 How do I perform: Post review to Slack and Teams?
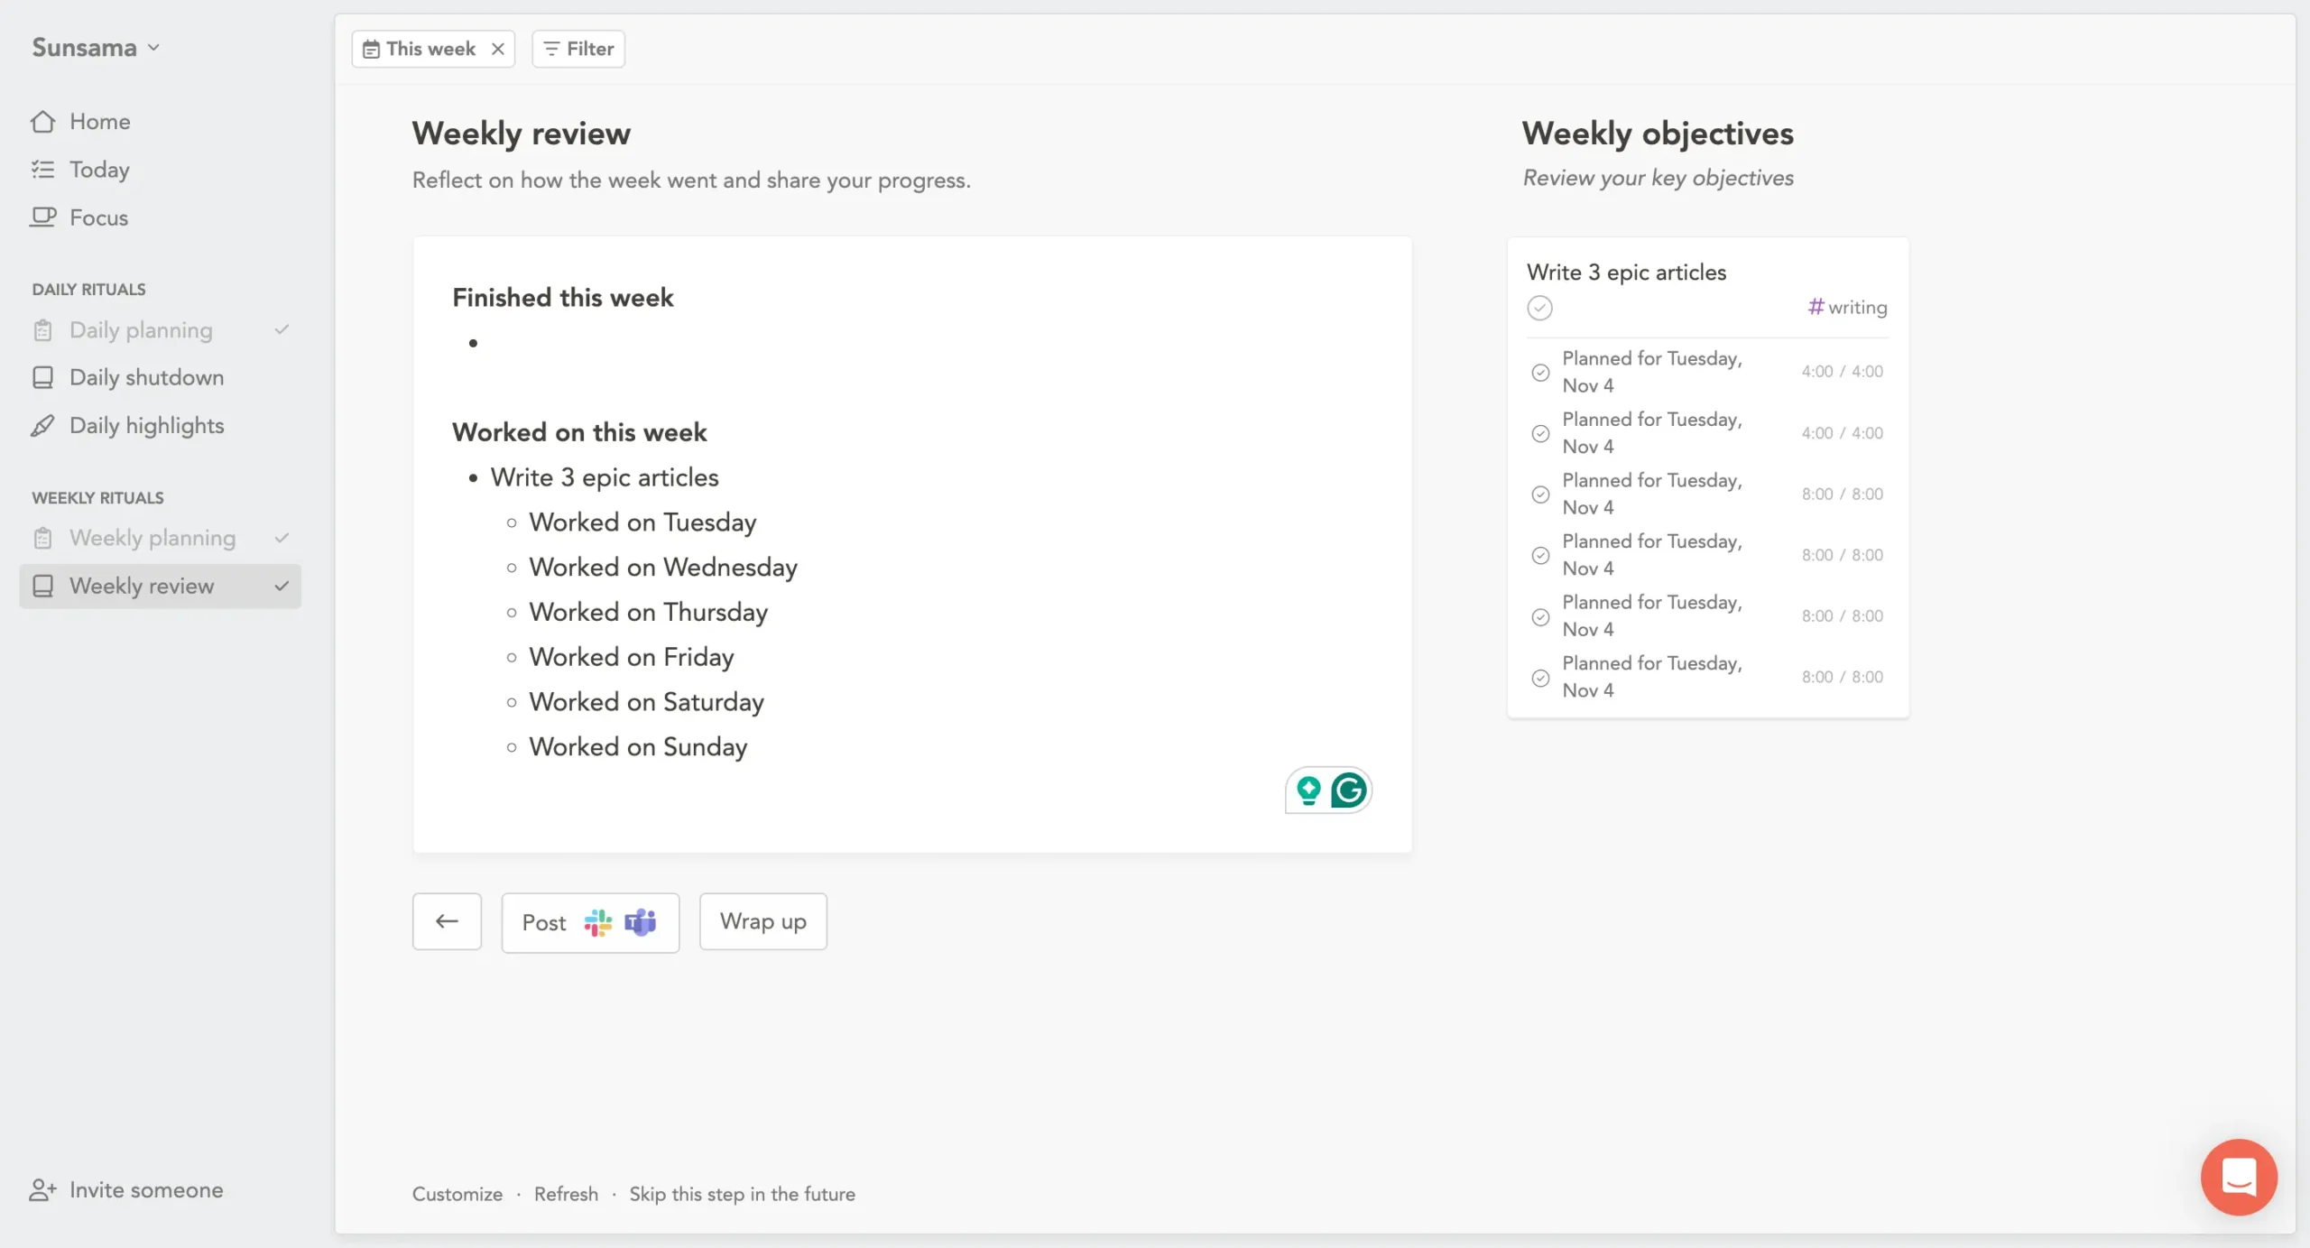[x=590, y=922]
